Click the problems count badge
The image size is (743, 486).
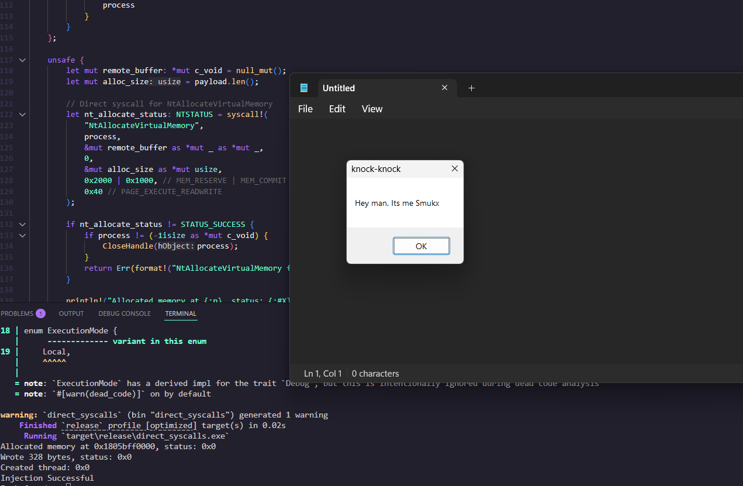point(40,313)
